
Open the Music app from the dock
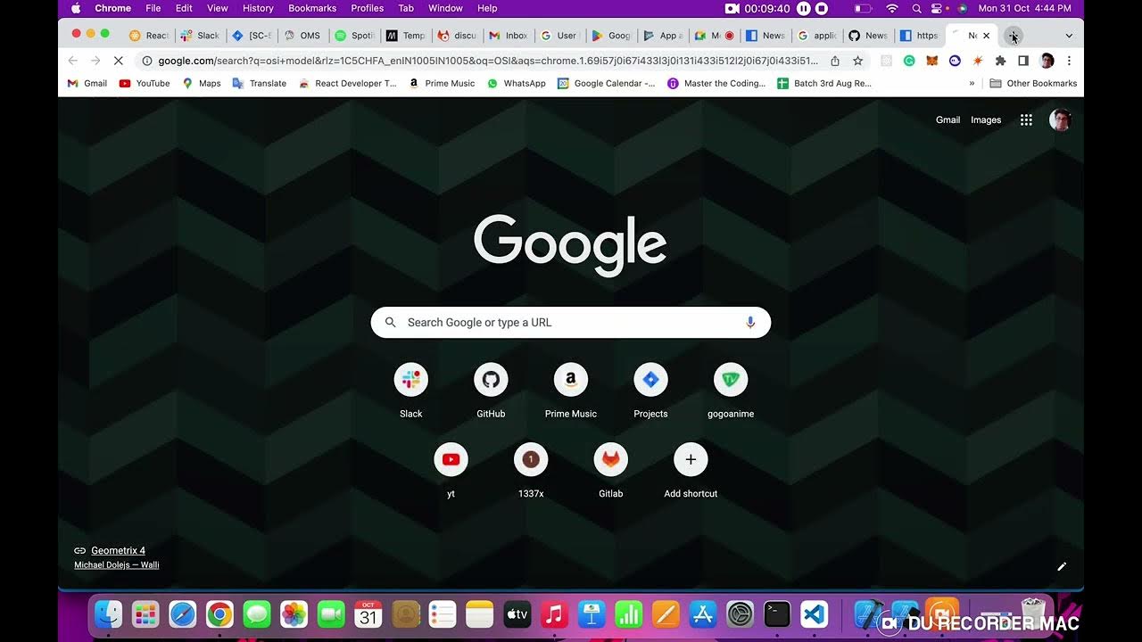pyautogui.click(x=553, y=614)
